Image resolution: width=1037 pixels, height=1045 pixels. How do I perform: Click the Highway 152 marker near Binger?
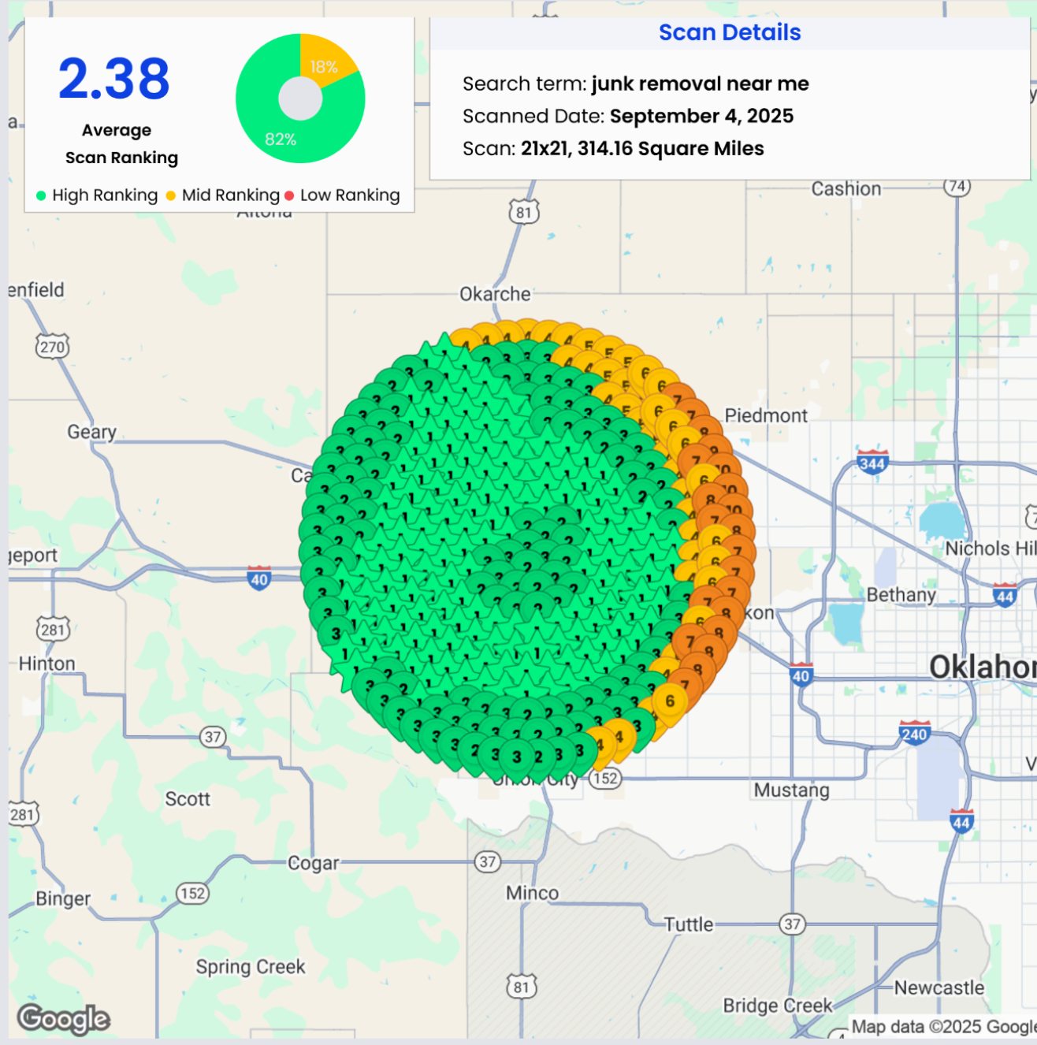coord(192,894)
